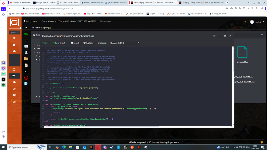Click the shrubbot.lua file thumbnail
This screenshot has width=267, height=150.
[242, 52]
